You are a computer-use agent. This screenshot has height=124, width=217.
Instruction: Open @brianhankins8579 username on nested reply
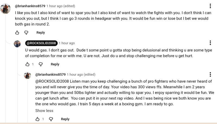[x=50, y=74]
